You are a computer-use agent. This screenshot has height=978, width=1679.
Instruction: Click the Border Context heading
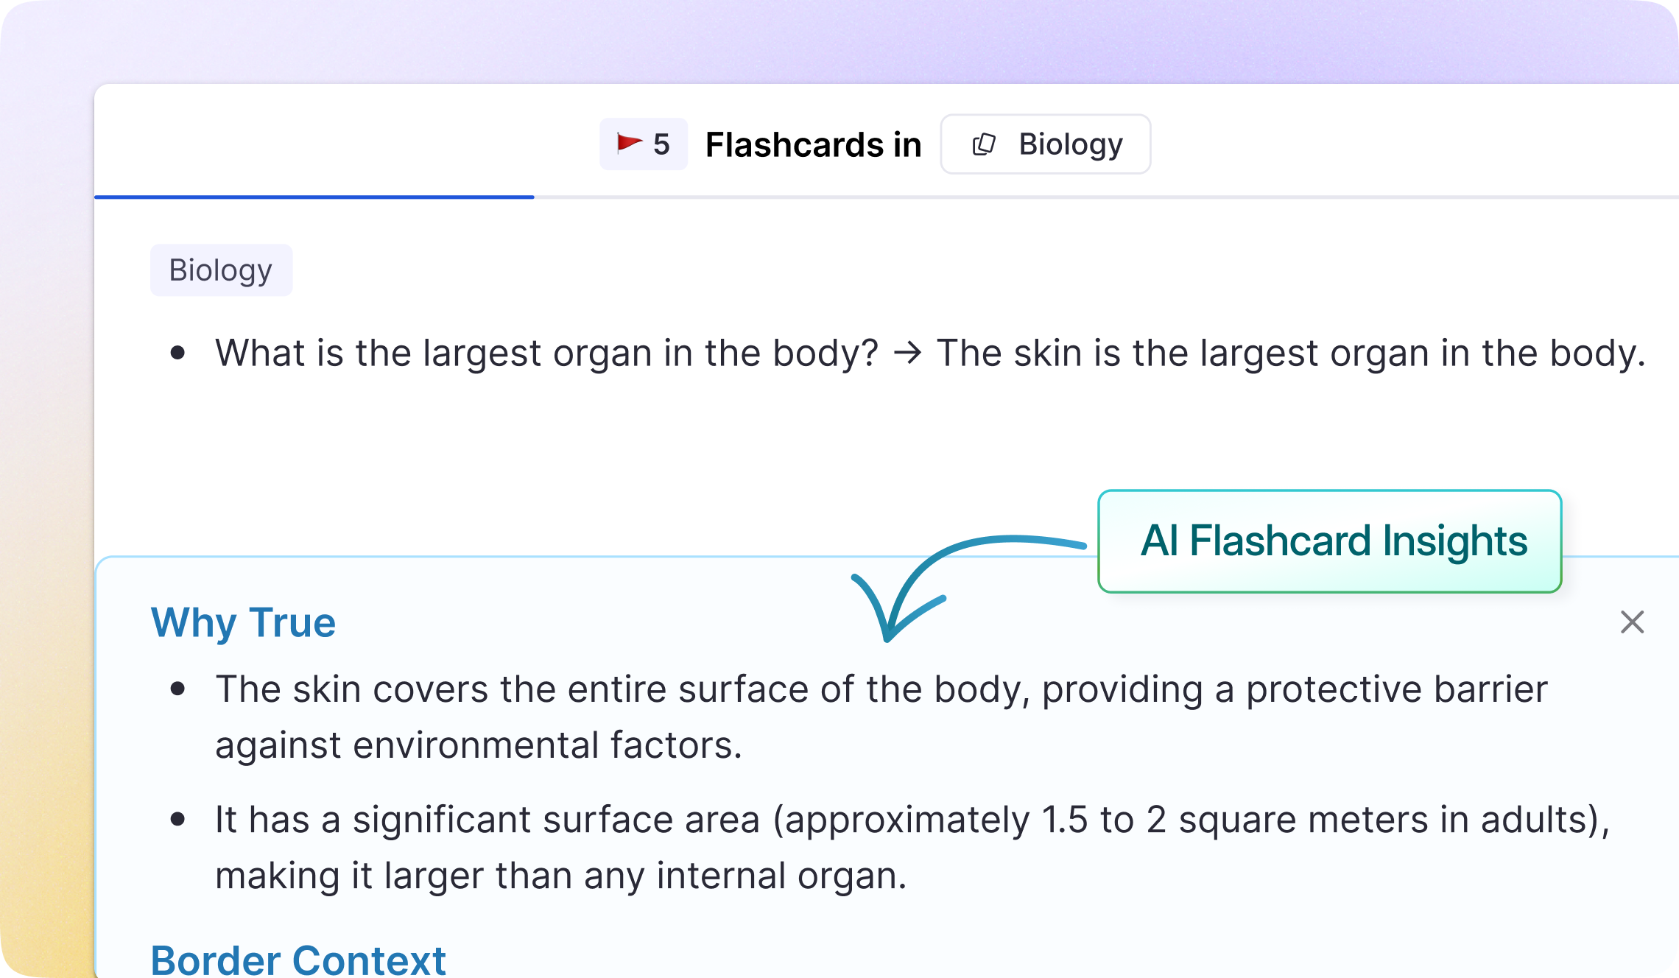(x=298, y=960)
